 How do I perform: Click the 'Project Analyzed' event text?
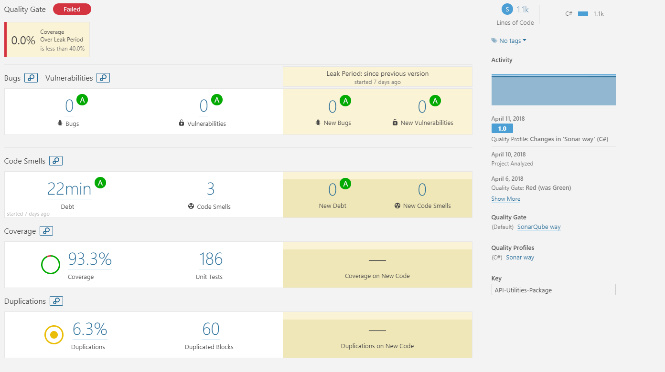point(512,164)
